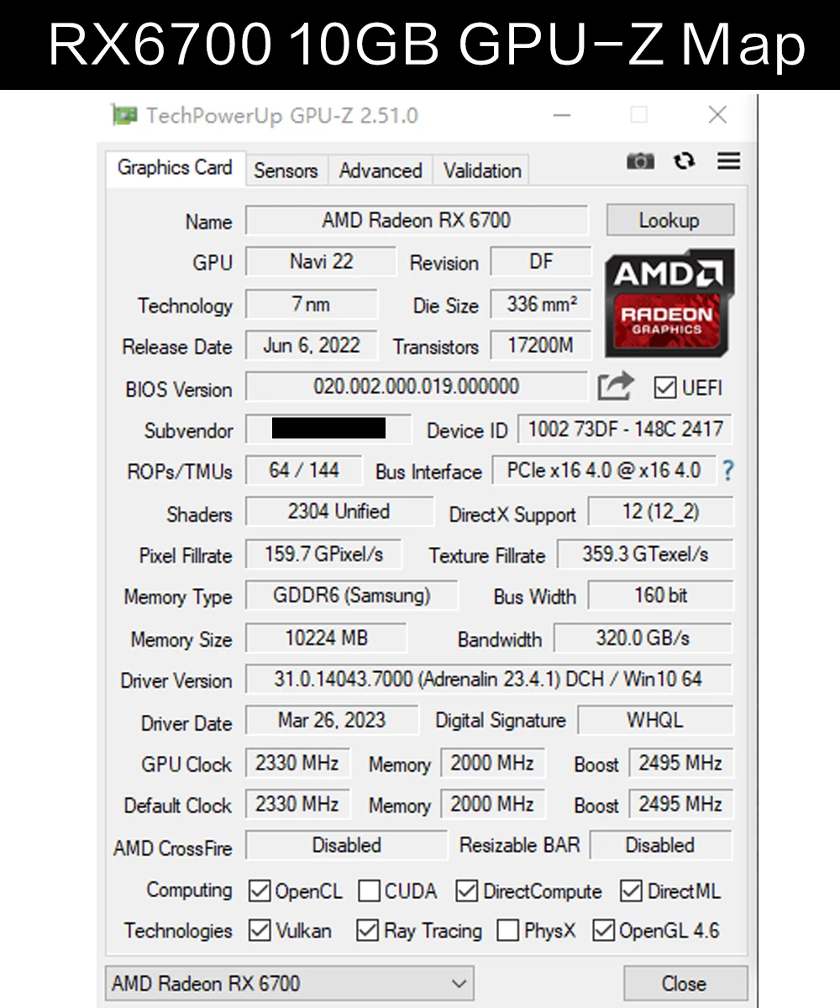The width and height of the screenshot is (840, 1008).
Task: Click the Memory Type value GDDR6 (Samsung)
Action: 351,596
